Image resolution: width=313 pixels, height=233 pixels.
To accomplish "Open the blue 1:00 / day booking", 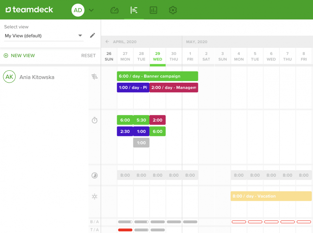I will (133, 88).
